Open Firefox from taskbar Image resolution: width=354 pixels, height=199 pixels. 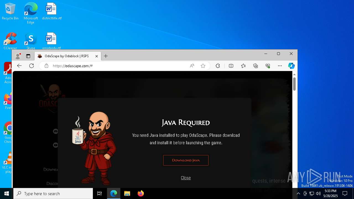[141, 193]
